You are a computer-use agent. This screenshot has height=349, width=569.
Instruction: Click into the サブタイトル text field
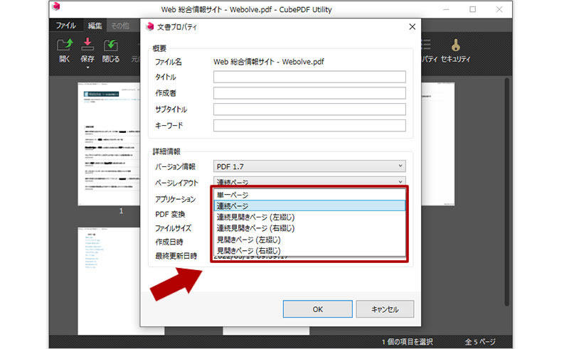(x=309, y=109)
